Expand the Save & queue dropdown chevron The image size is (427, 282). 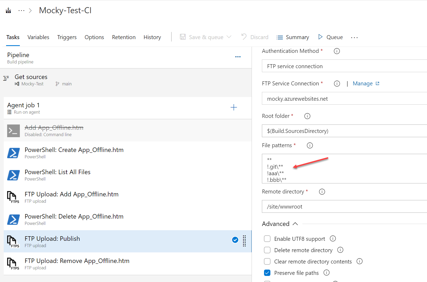[229, 37]
